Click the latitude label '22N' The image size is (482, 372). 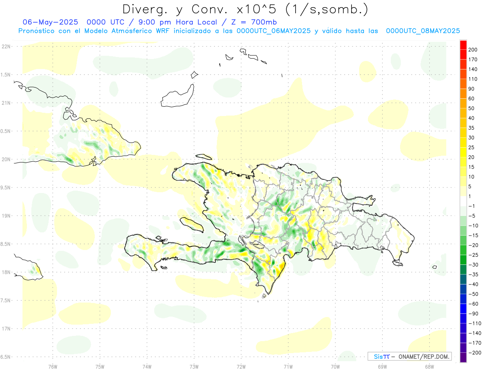click(x=6, y=46)
